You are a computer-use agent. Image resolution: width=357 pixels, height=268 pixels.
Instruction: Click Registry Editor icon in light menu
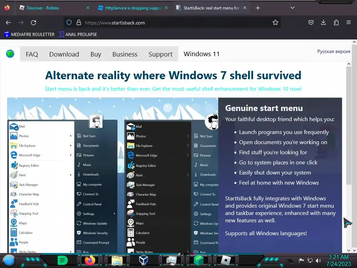[x=14, y=165]
